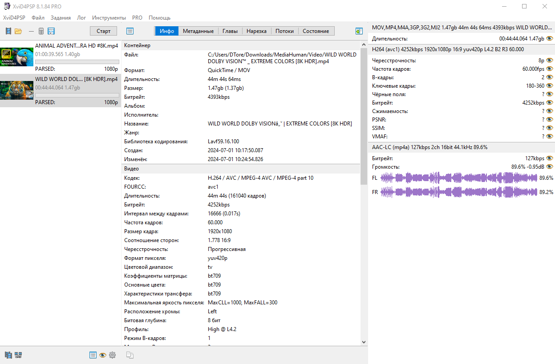
Task: Toggle the eye icon next to Чересстрочность
Action: click(x=549, y=61)
